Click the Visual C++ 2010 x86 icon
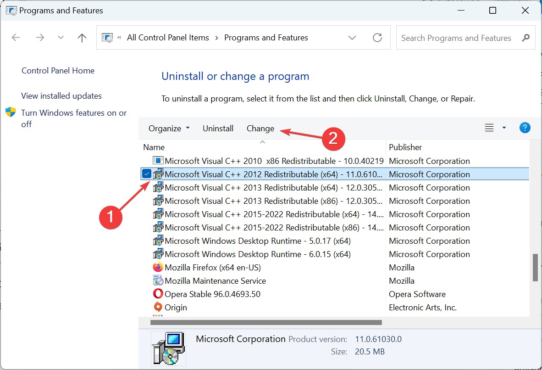The width and height of the screenshot is (542, 370). [x=158, y=161]
